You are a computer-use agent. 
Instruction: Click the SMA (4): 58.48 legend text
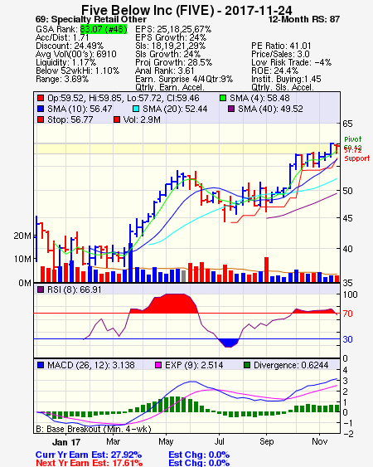coord(259,98)
